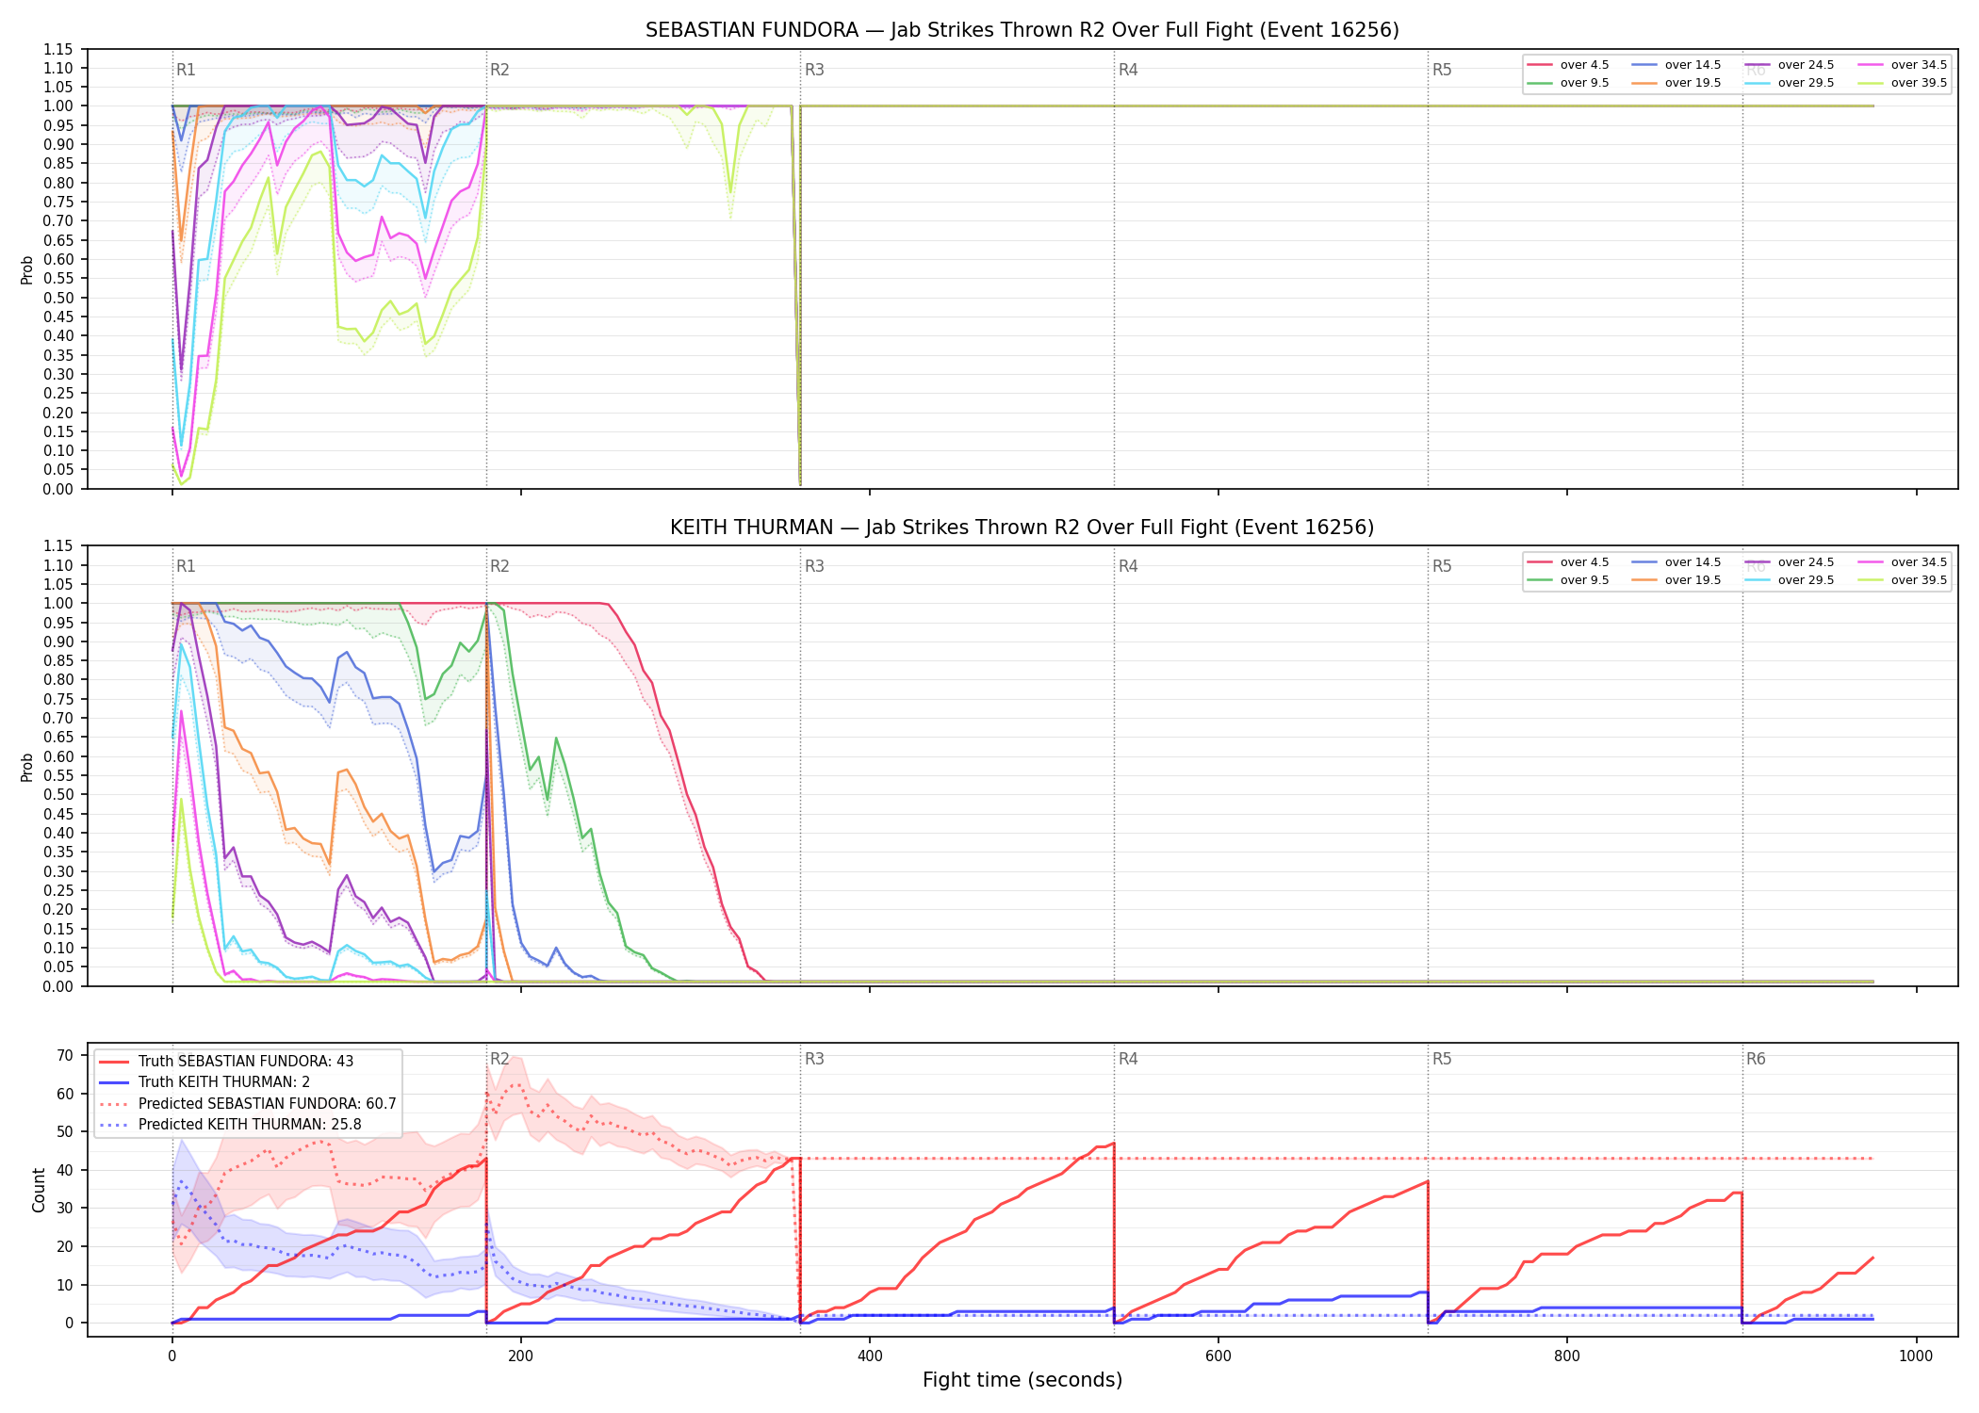This screenshot has width=1979, height=1413.
Task: Click the R4 round label in the Fundora chart
Action: pyautogui.click(x=1128, y=70)
